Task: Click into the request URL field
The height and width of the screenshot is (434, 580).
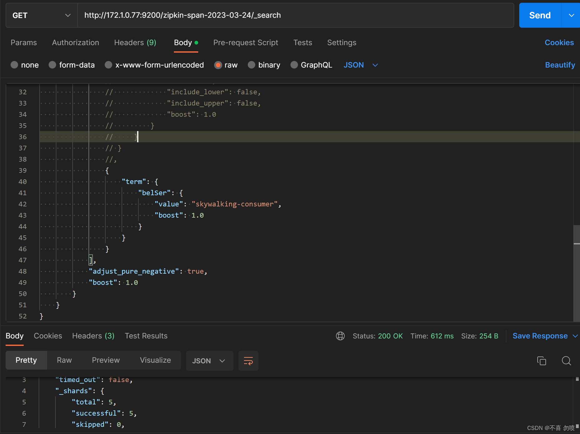Action: [295, 15]
